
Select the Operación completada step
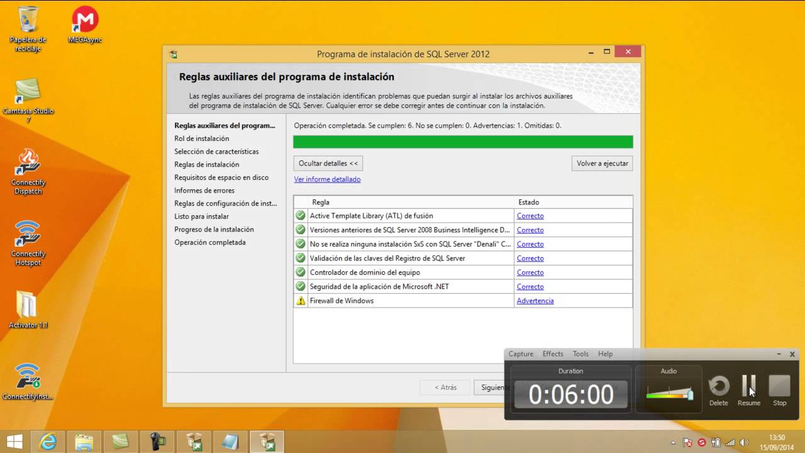pyautogui.click(x=210, y=242)
